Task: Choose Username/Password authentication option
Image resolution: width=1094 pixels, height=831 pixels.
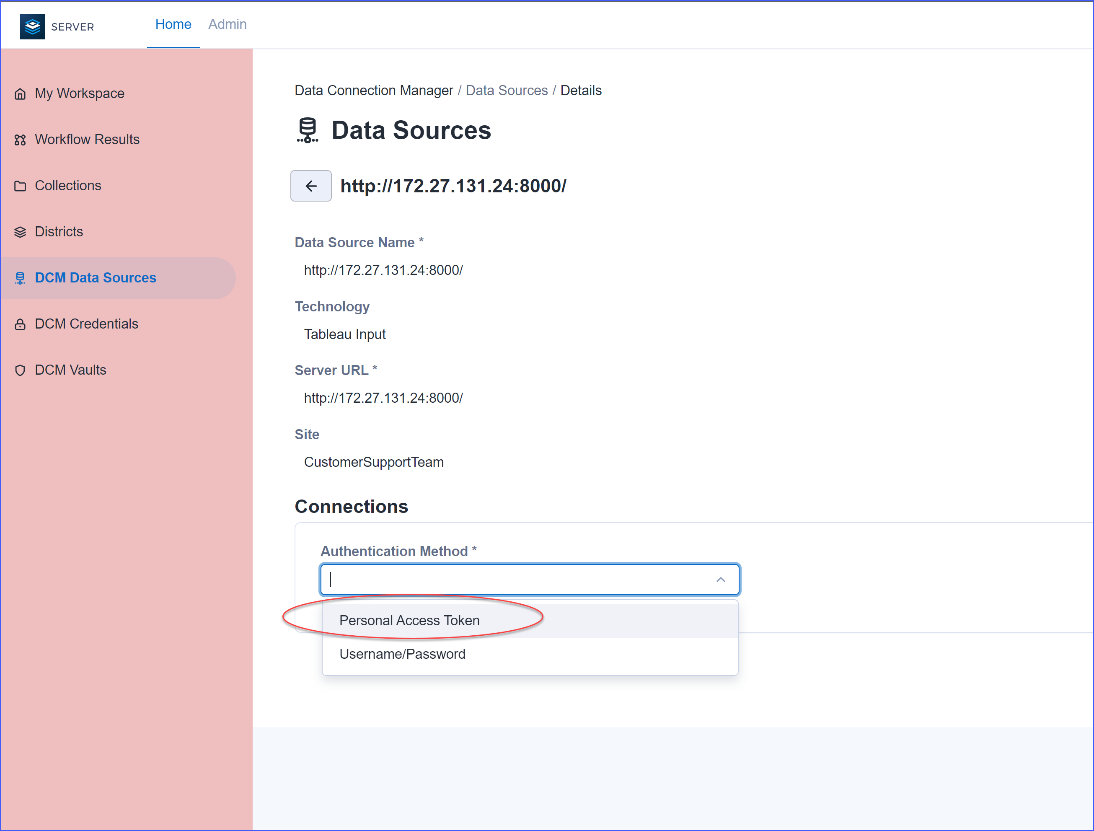Action: (x=530, y=654)
